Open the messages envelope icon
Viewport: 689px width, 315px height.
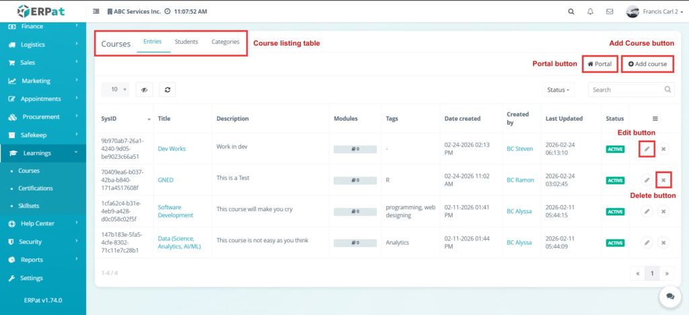pos(610,11)
